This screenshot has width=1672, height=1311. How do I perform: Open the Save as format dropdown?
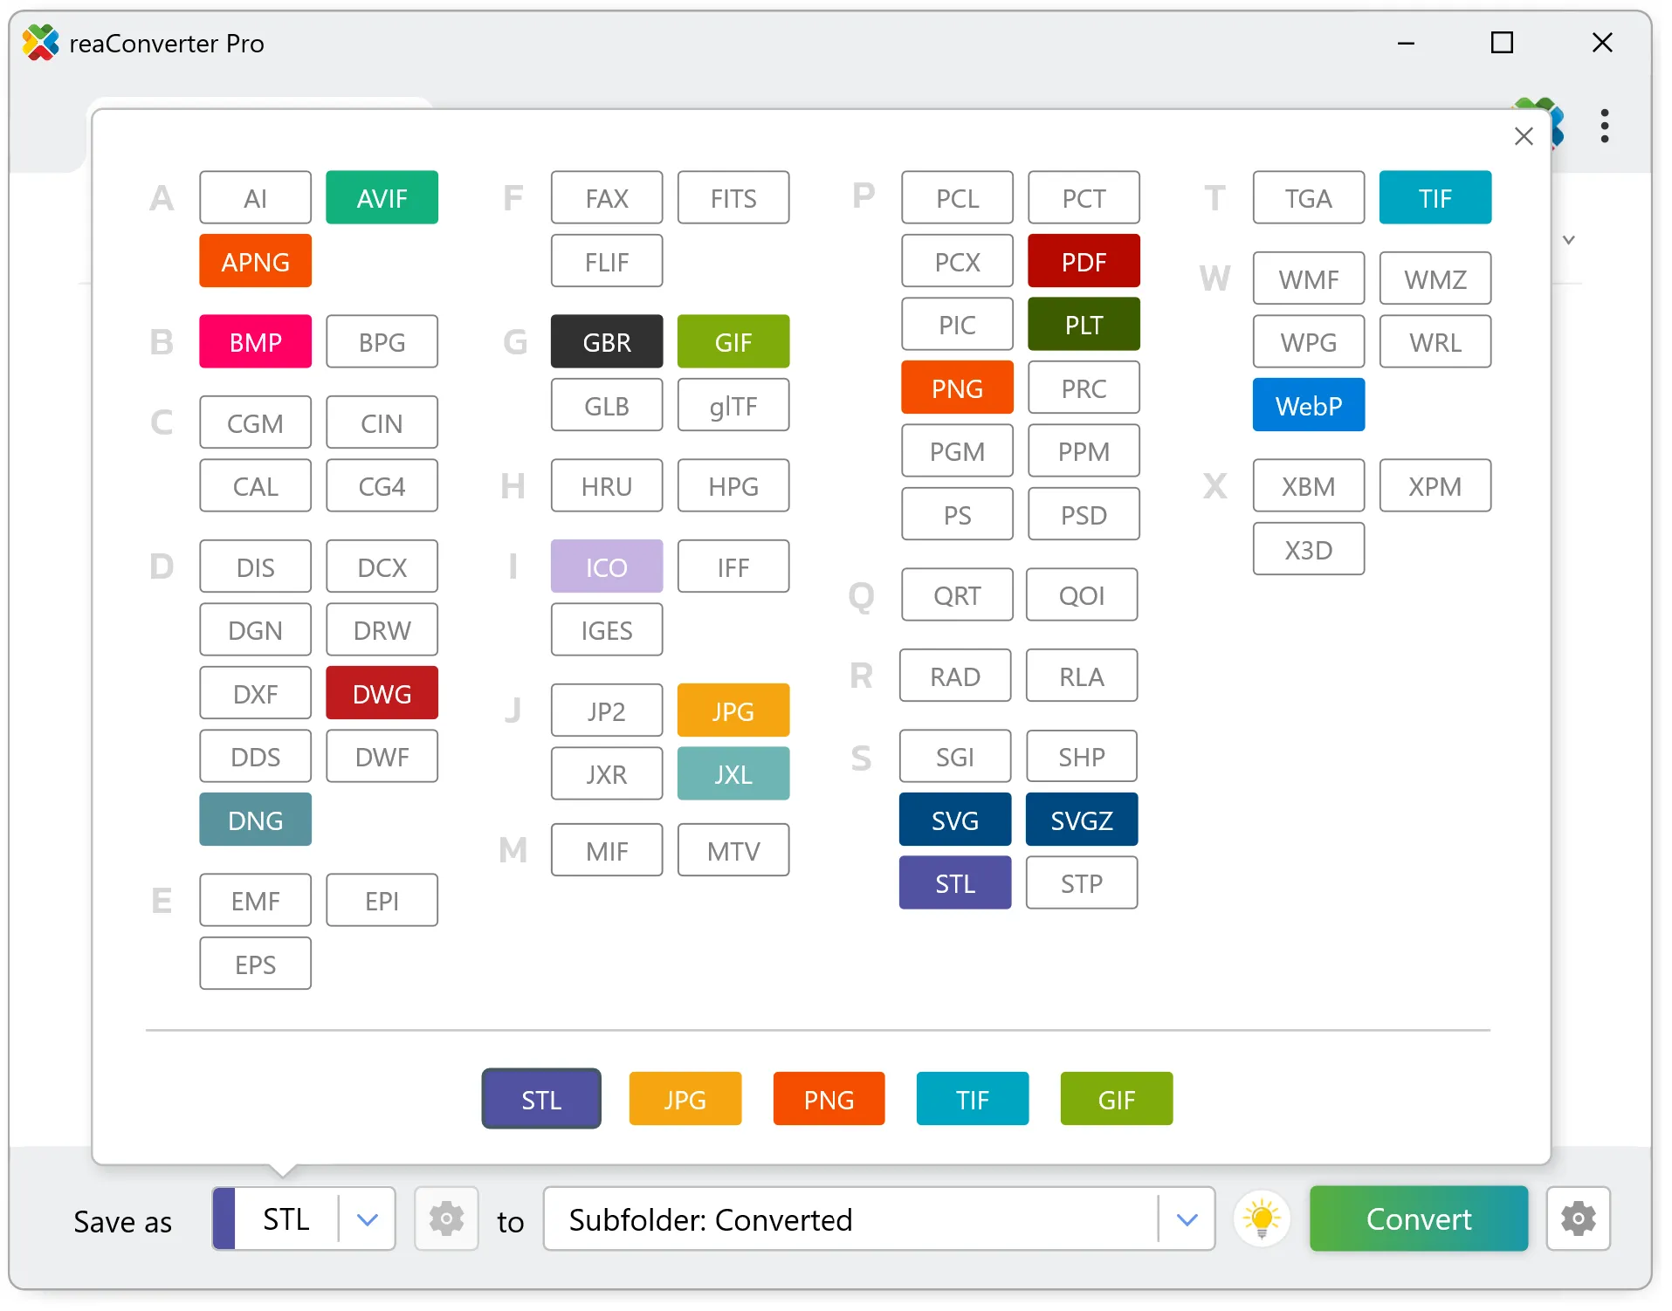coord(367,1219)
